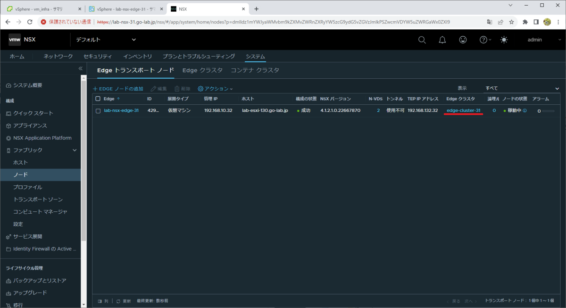Toggle the select-all checkbox in table header
Screen dimensions: 566x308
[98, 99]
